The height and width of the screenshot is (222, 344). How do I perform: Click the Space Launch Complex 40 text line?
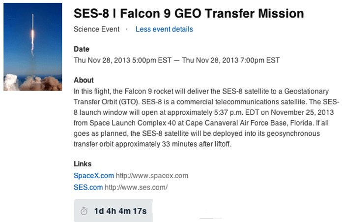tap(201, 123)
